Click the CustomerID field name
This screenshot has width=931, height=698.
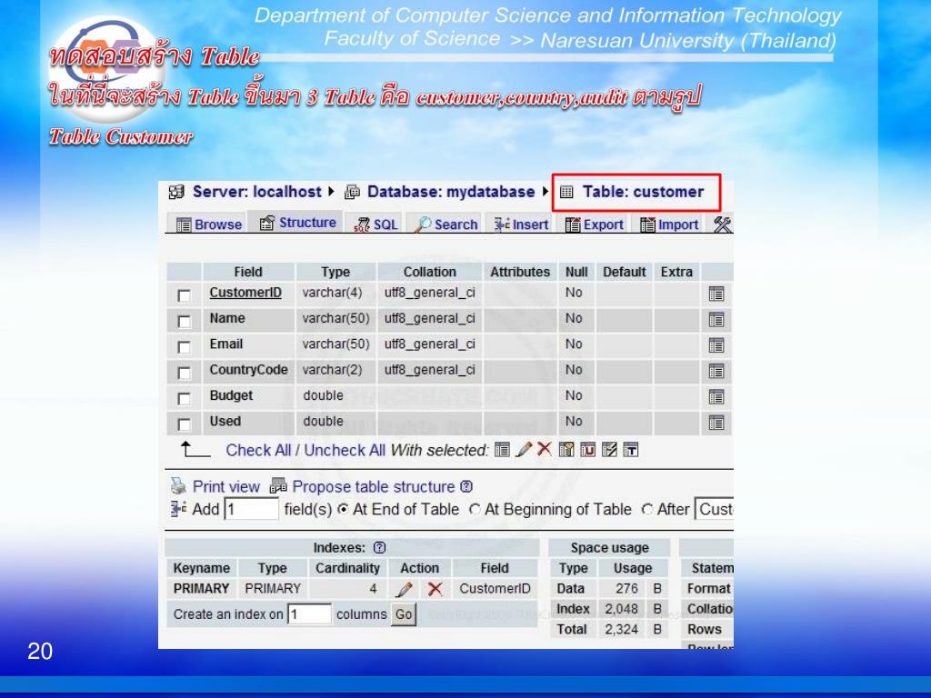(x=245, y=293)
